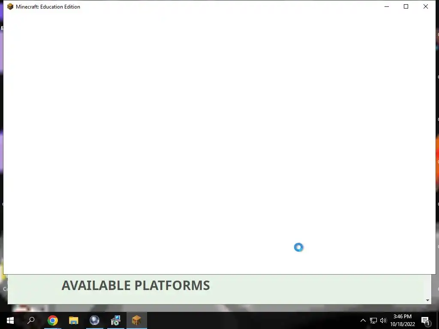Click the AVAILABLE PLATFORMS heading

[x=136, y=286]
